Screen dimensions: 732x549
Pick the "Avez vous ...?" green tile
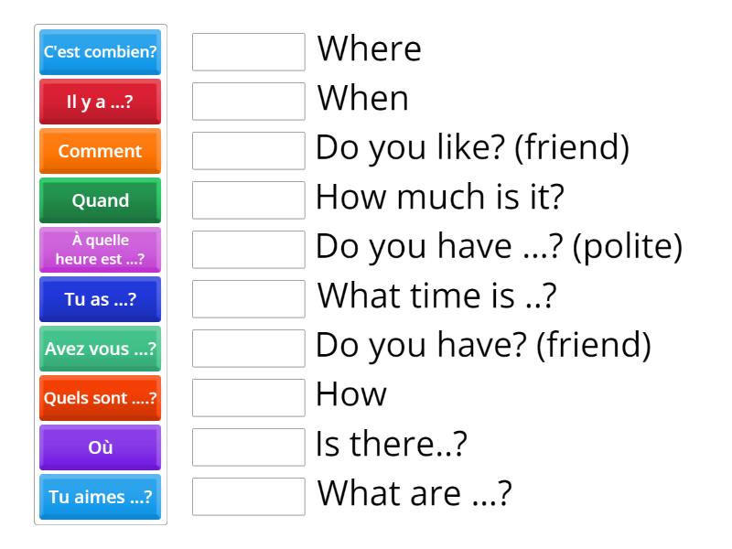(x=100, y=349)
